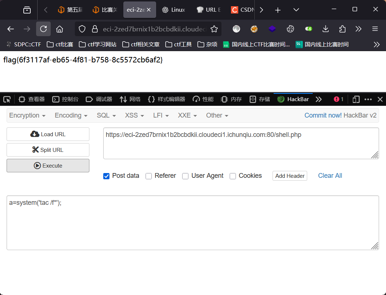This screenshot has height=295, width=386.
Task: Open devtools options ellipsis menu
Action: point(368,99)
